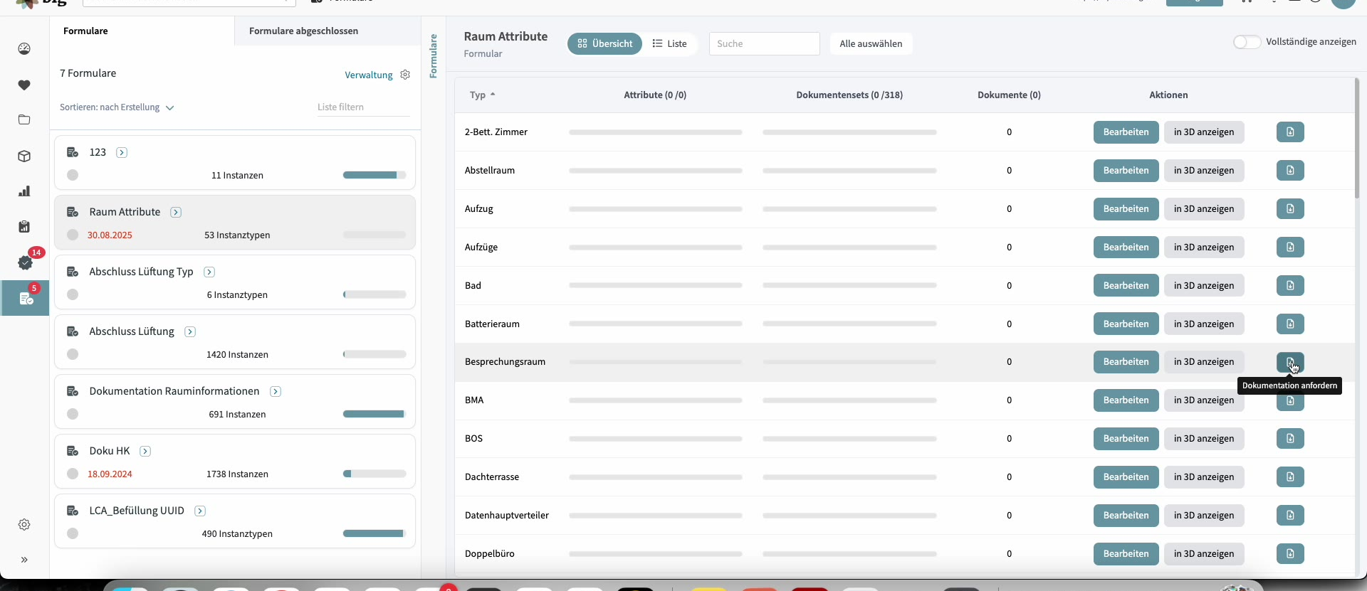Click progress bar of Dokumentation Rauminformationen
The image size is (1367, 591).
tap(375, 414)
